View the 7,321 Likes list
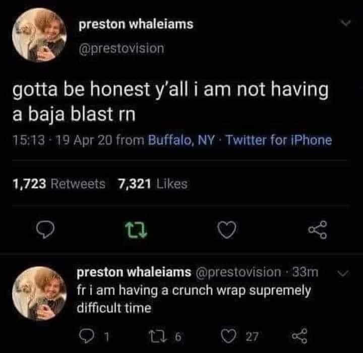Viewport: 363px width, 353px height. click(x=152, y=184)
